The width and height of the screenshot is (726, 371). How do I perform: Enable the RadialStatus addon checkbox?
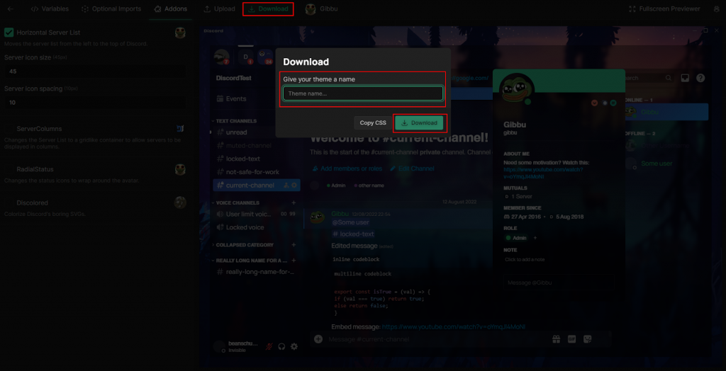9,169
